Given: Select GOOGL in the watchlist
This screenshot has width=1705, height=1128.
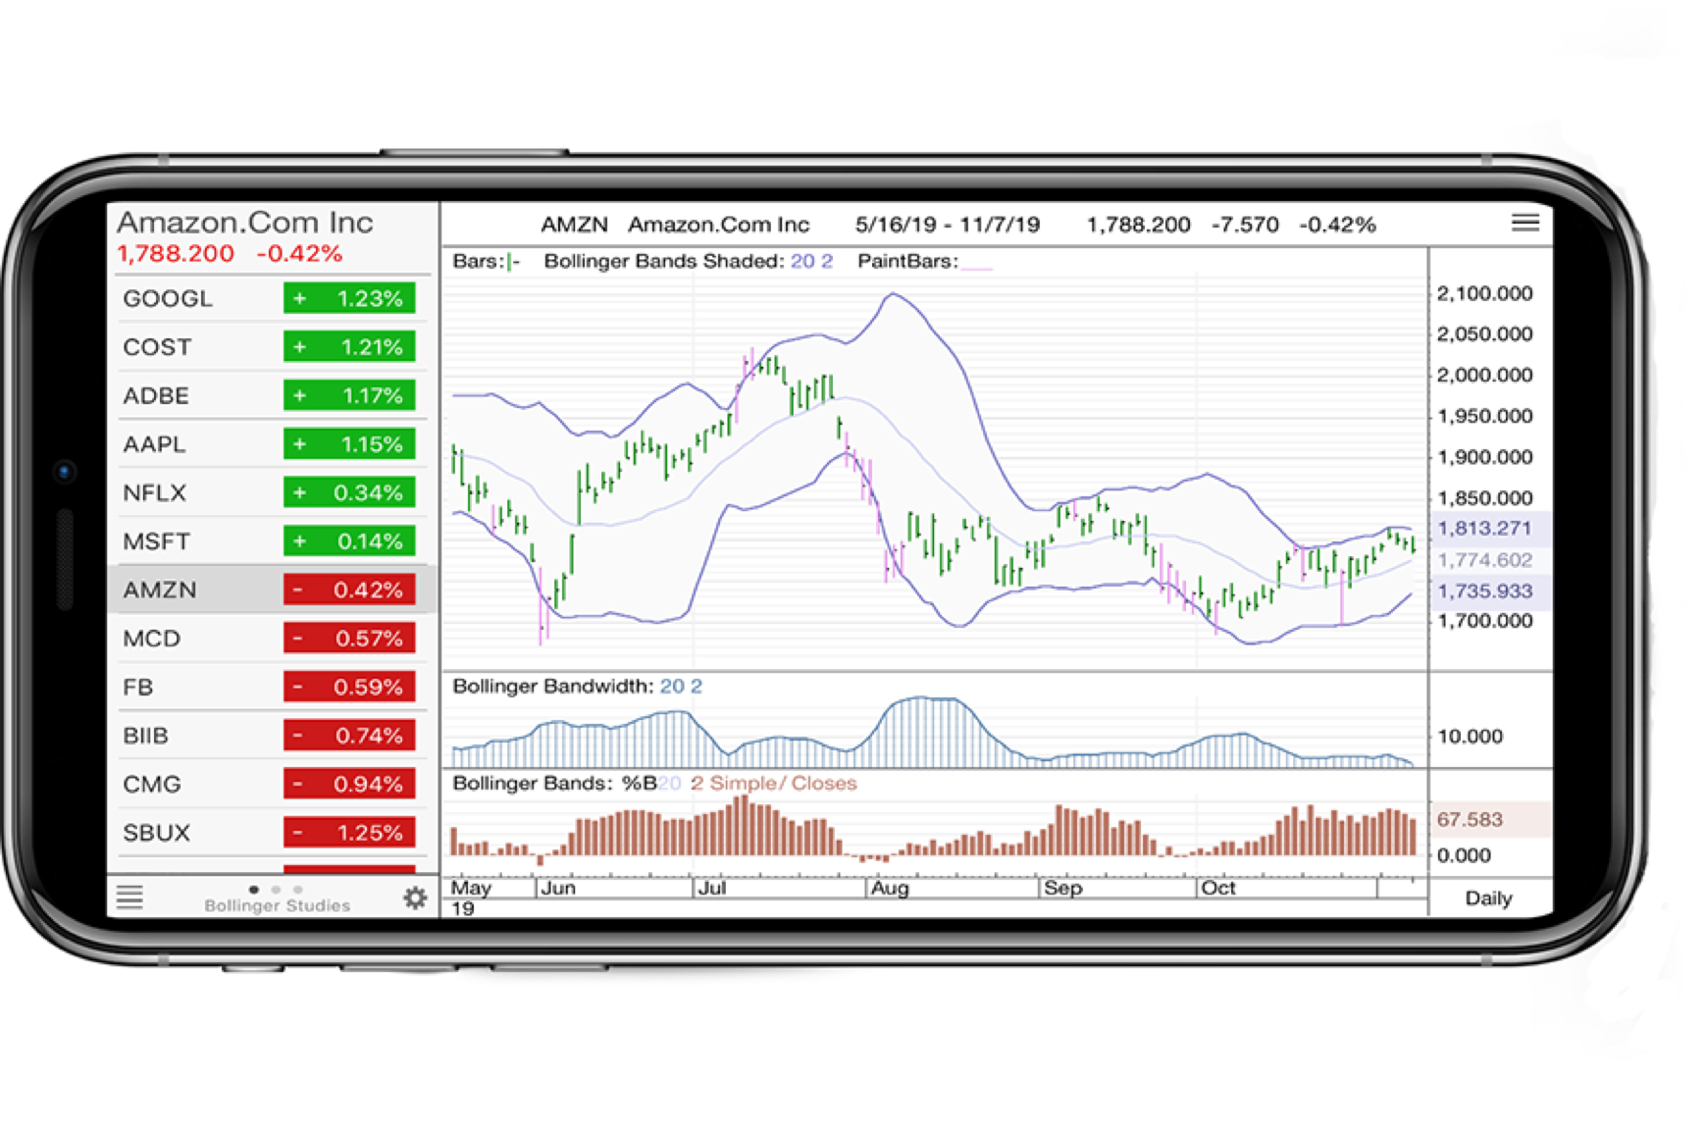Looking at the screenshot, I should pyautogui.click(x=168, y=298).
